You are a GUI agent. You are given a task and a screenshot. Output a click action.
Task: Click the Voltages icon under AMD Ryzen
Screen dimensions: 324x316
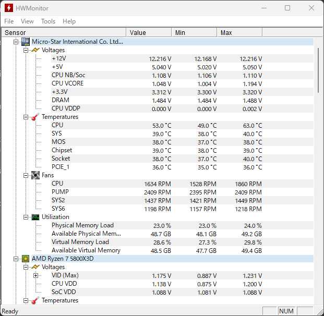pyautogui.click(x=35, y=267)
